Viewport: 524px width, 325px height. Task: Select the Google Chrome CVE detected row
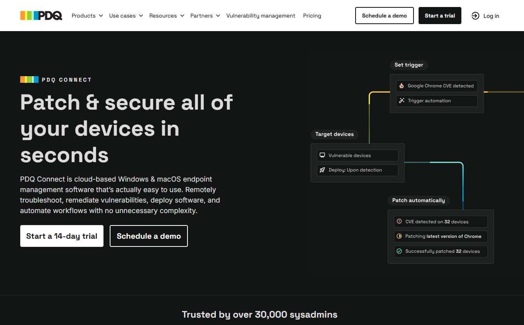436,86
